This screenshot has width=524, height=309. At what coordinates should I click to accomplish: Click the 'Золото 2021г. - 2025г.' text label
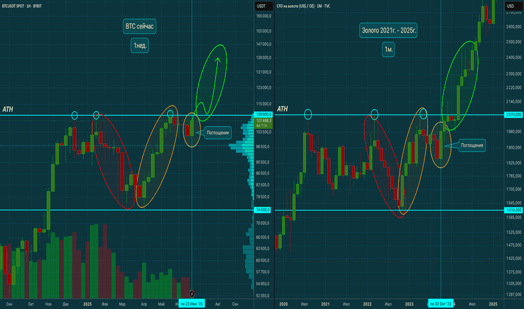(389, 30)
